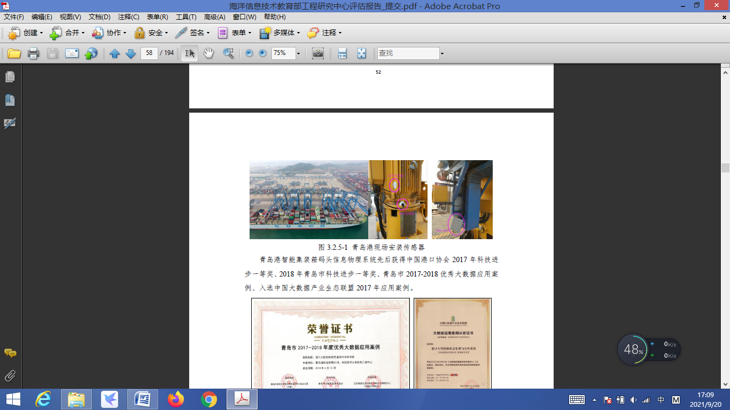This screenshot has width=730, height=410.
Task: Expand the 75% zoom level dropdown
Action: point(298,53)
